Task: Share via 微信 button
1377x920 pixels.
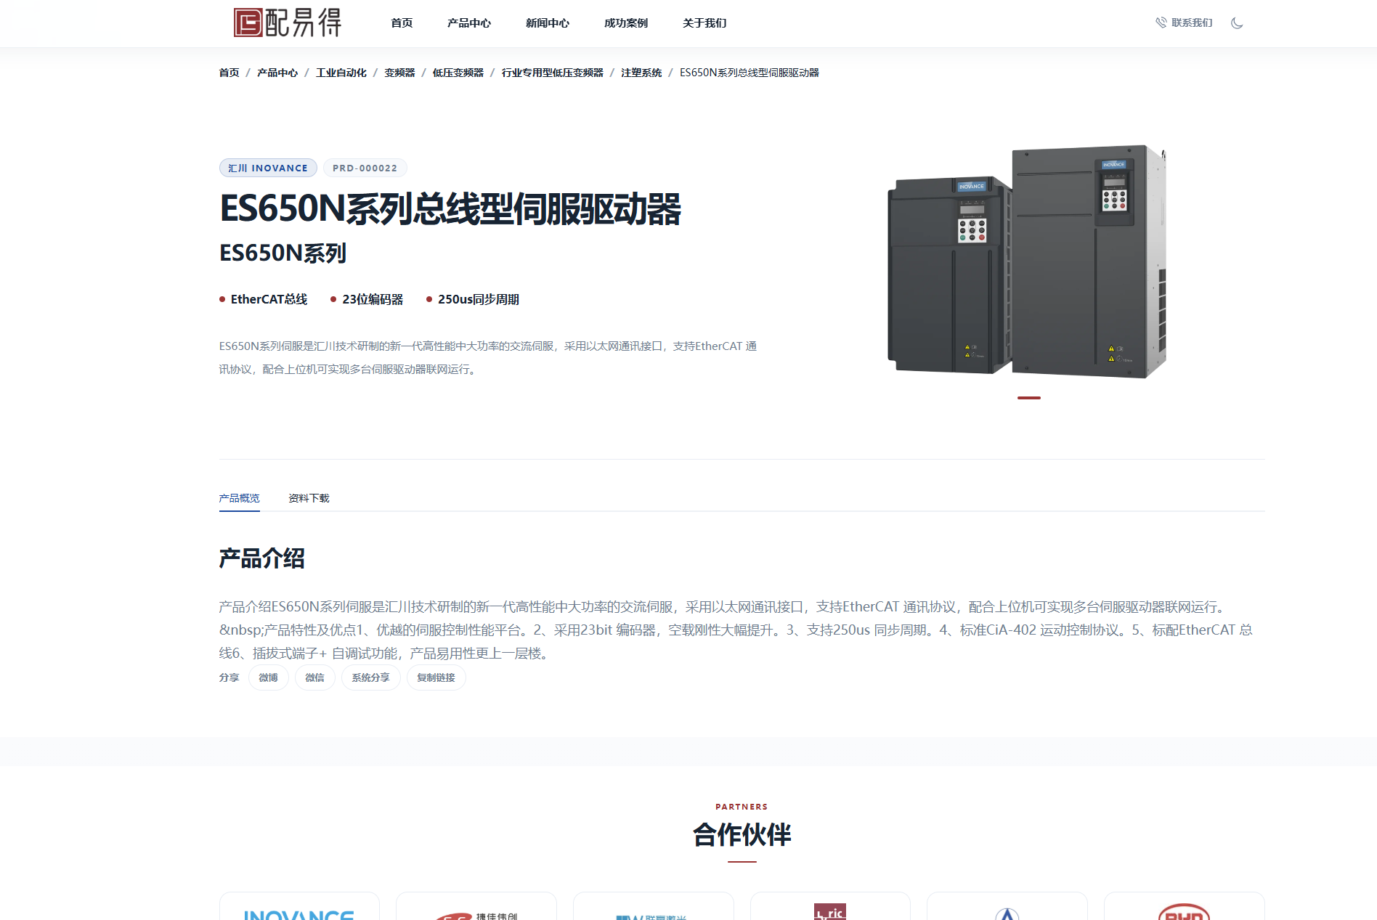Action: (x=315, y=677)
